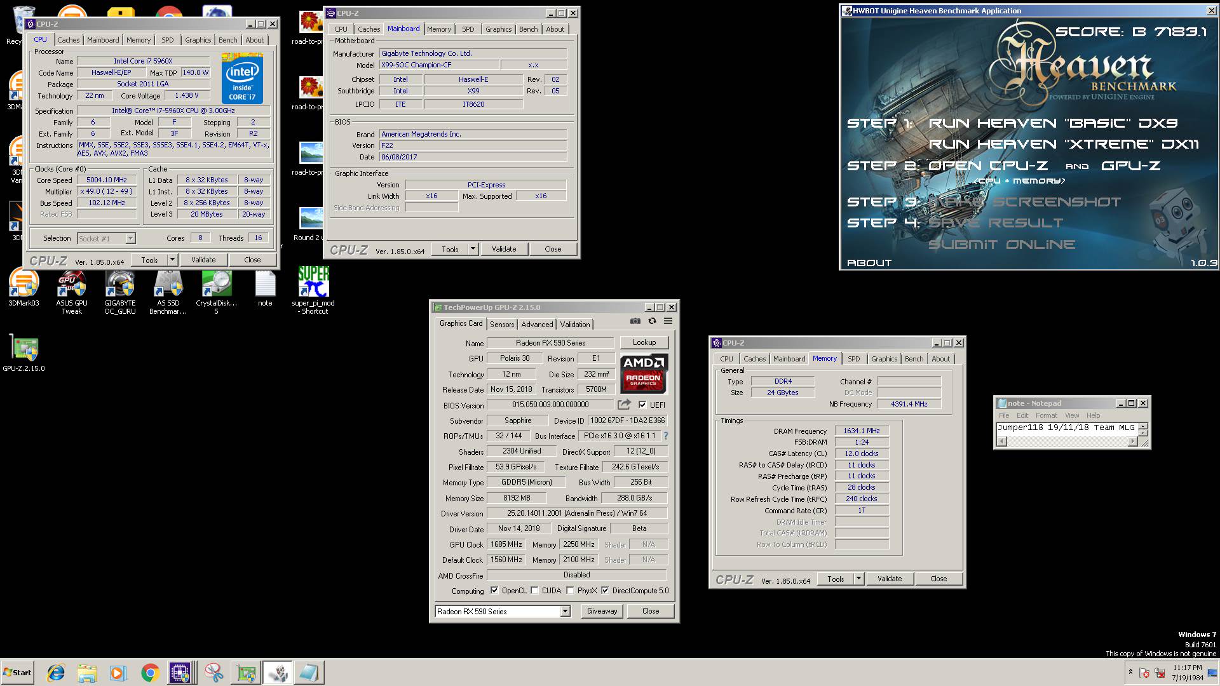
Task: Click the Windows Start button
Action: 17,673
